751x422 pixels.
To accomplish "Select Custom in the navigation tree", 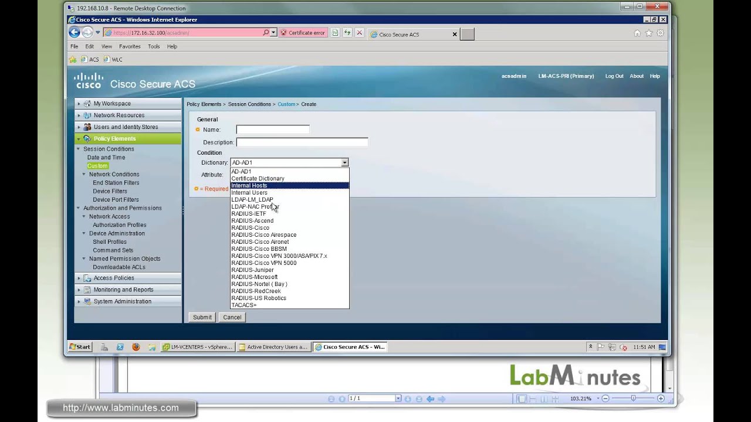I will point(97,166).
